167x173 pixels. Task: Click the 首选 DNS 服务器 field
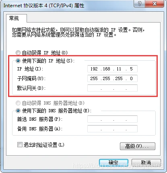pos(112,119)
